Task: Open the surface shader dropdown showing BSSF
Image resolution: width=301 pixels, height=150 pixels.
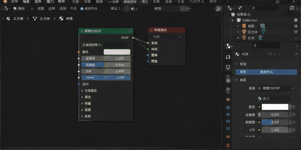Action: coord(276,88)
